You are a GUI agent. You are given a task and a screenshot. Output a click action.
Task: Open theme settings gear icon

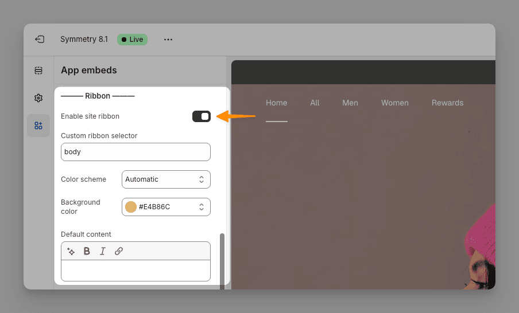38,98
